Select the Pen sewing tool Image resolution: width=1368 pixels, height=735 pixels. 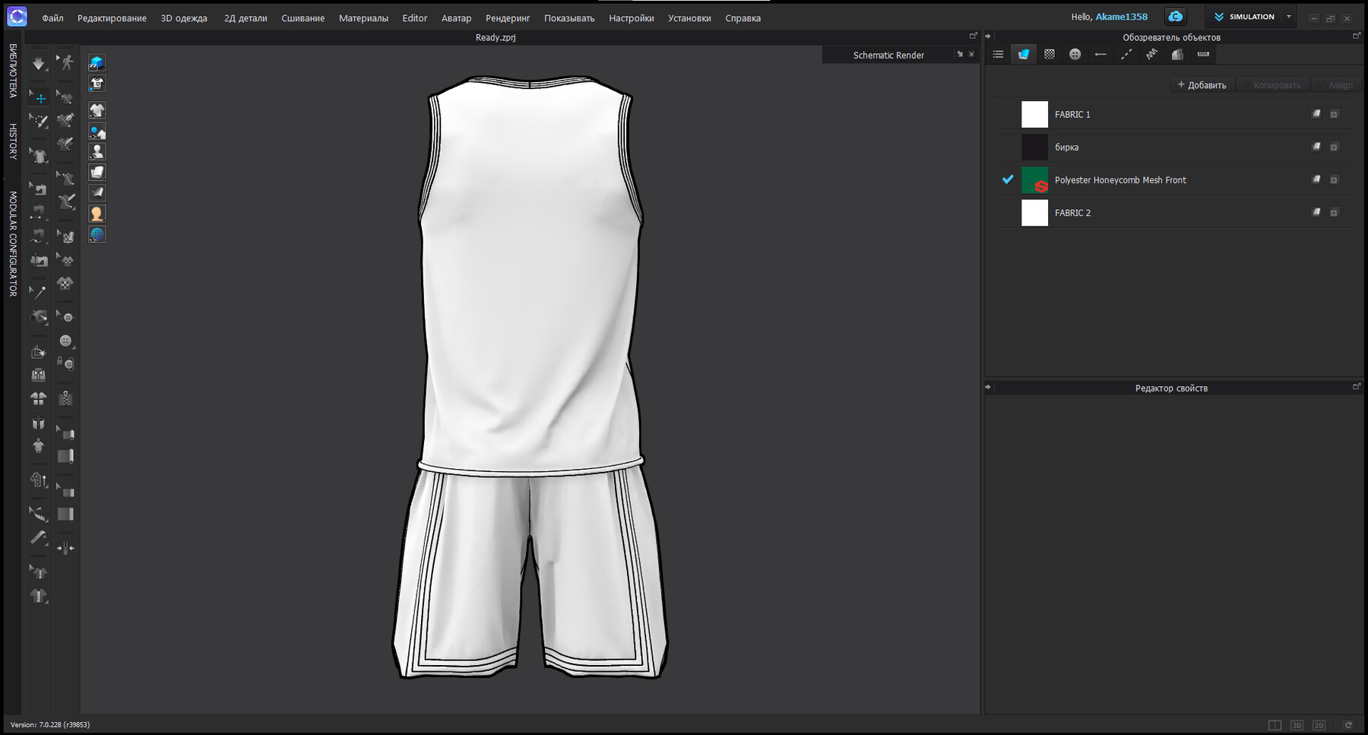tap(65, 120)
